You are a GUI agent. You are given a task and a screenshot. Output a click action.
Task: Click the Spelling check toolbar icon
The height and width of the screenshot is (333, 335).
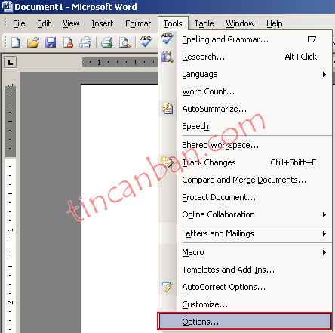tap(146, 42)
